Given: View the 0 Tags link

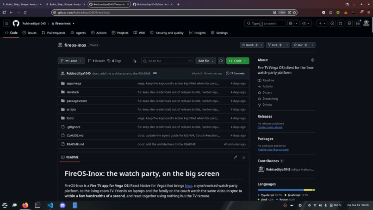Looking at the screenshot, I should (x=114, y=61).
